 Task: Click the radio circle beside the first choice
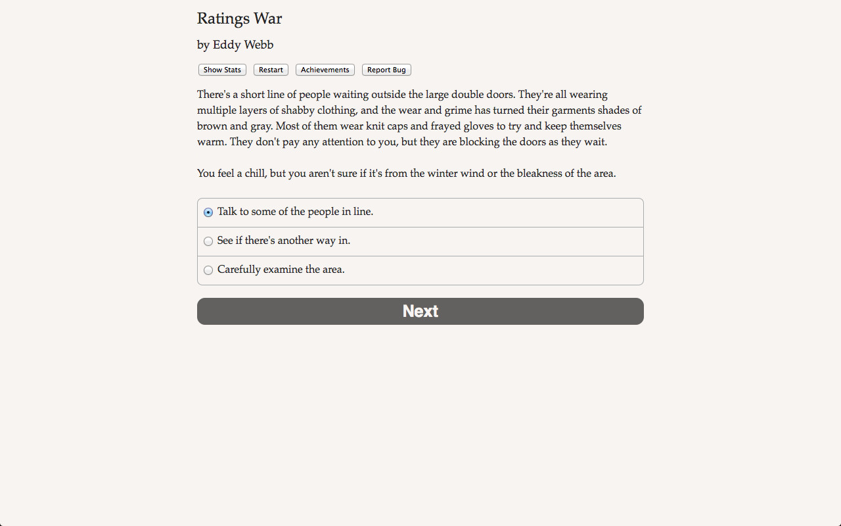[208, 212]
